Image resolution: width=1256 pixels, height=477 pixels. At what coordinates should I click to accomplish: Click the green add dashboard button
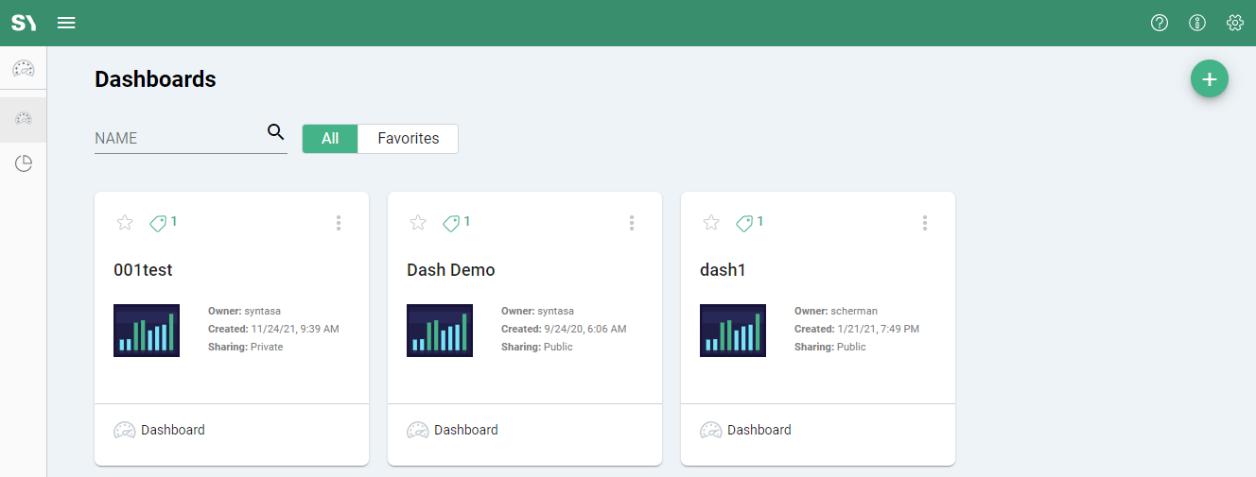point(1209,79)
